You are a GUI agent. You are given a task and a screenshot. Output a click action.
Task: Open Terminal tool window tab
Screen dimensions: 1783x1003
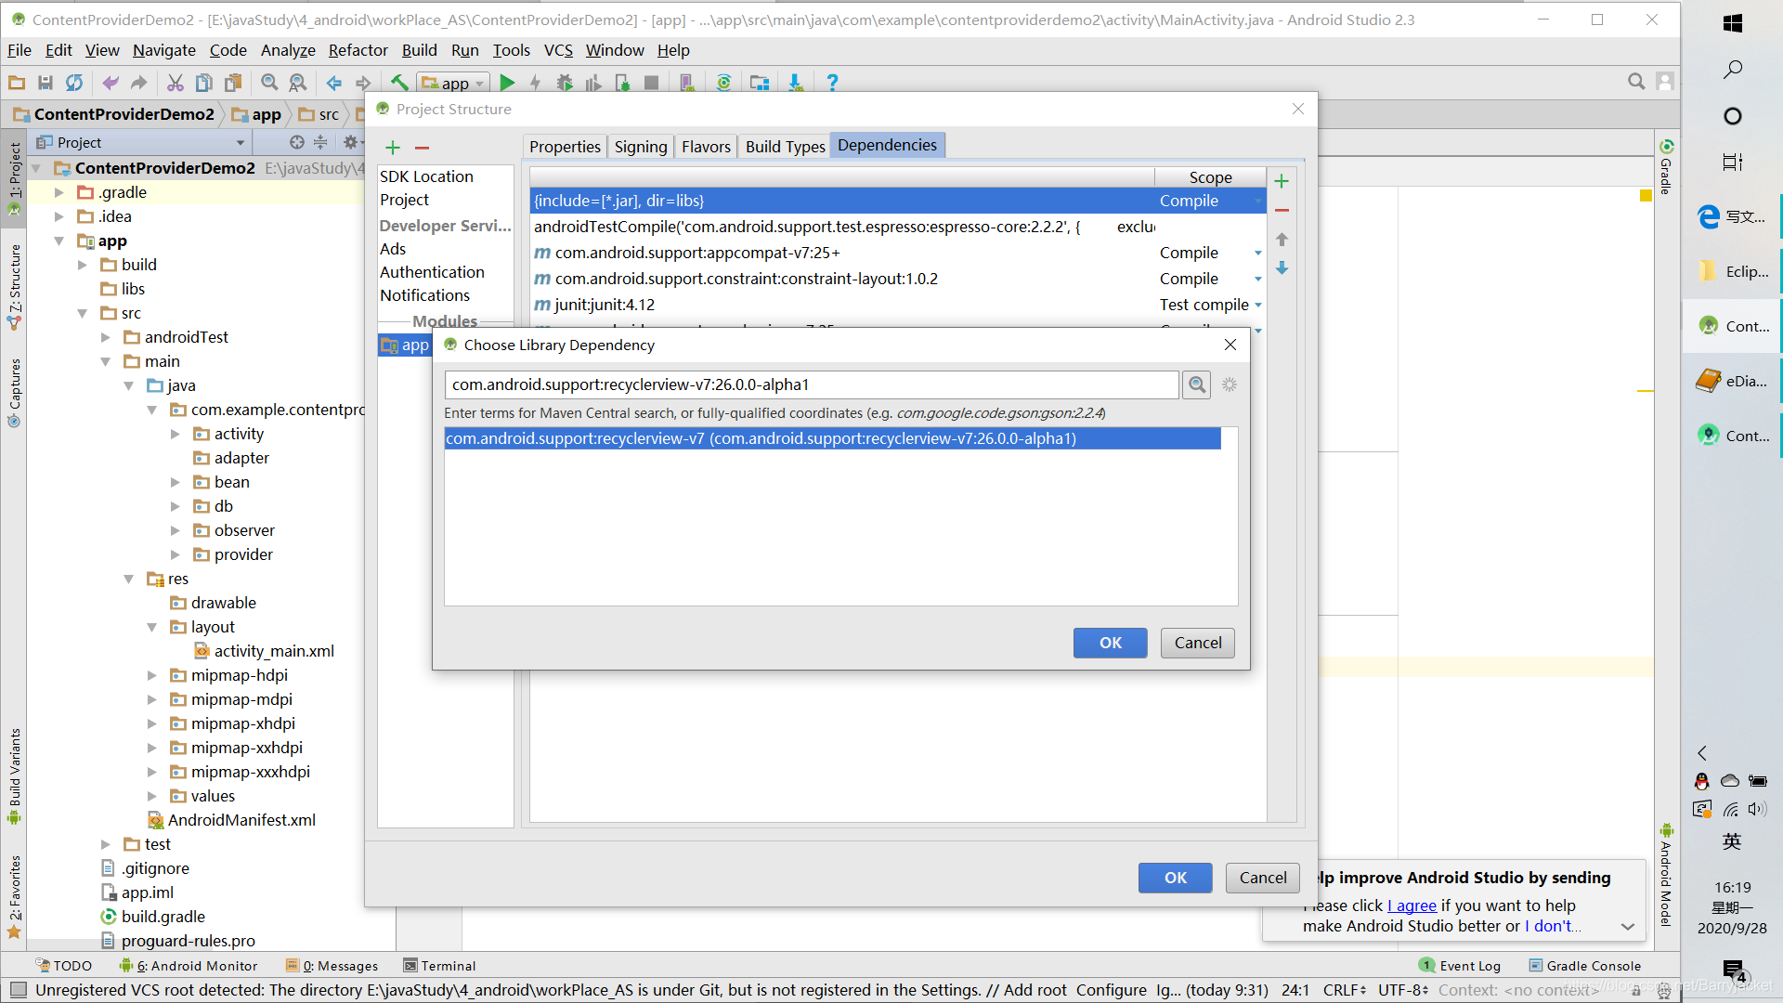(440, 966)
